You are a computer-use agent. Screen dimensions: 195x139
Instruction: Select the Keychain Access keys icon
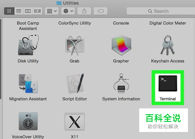click(x=167, y=45)
